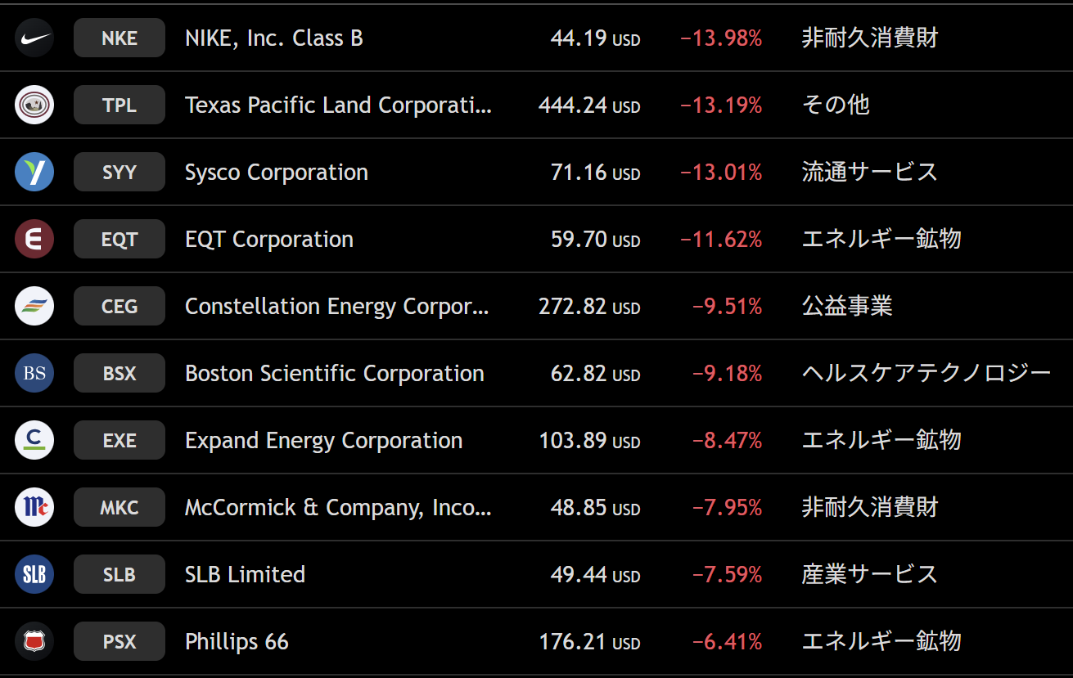Click the Texas Pacific Land logo icon
The image size is (1073, 678).
pyautogui.click(x=34, y=106)
